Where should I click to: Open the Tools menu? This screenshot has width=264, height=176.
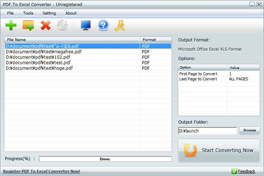coord(28,13)
